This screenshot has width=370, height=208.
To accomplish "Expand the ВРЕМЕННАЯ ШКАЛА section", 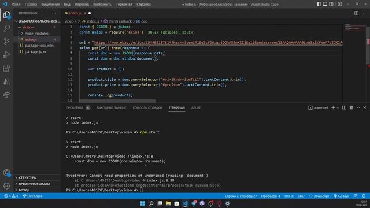I will click(38, 184).
